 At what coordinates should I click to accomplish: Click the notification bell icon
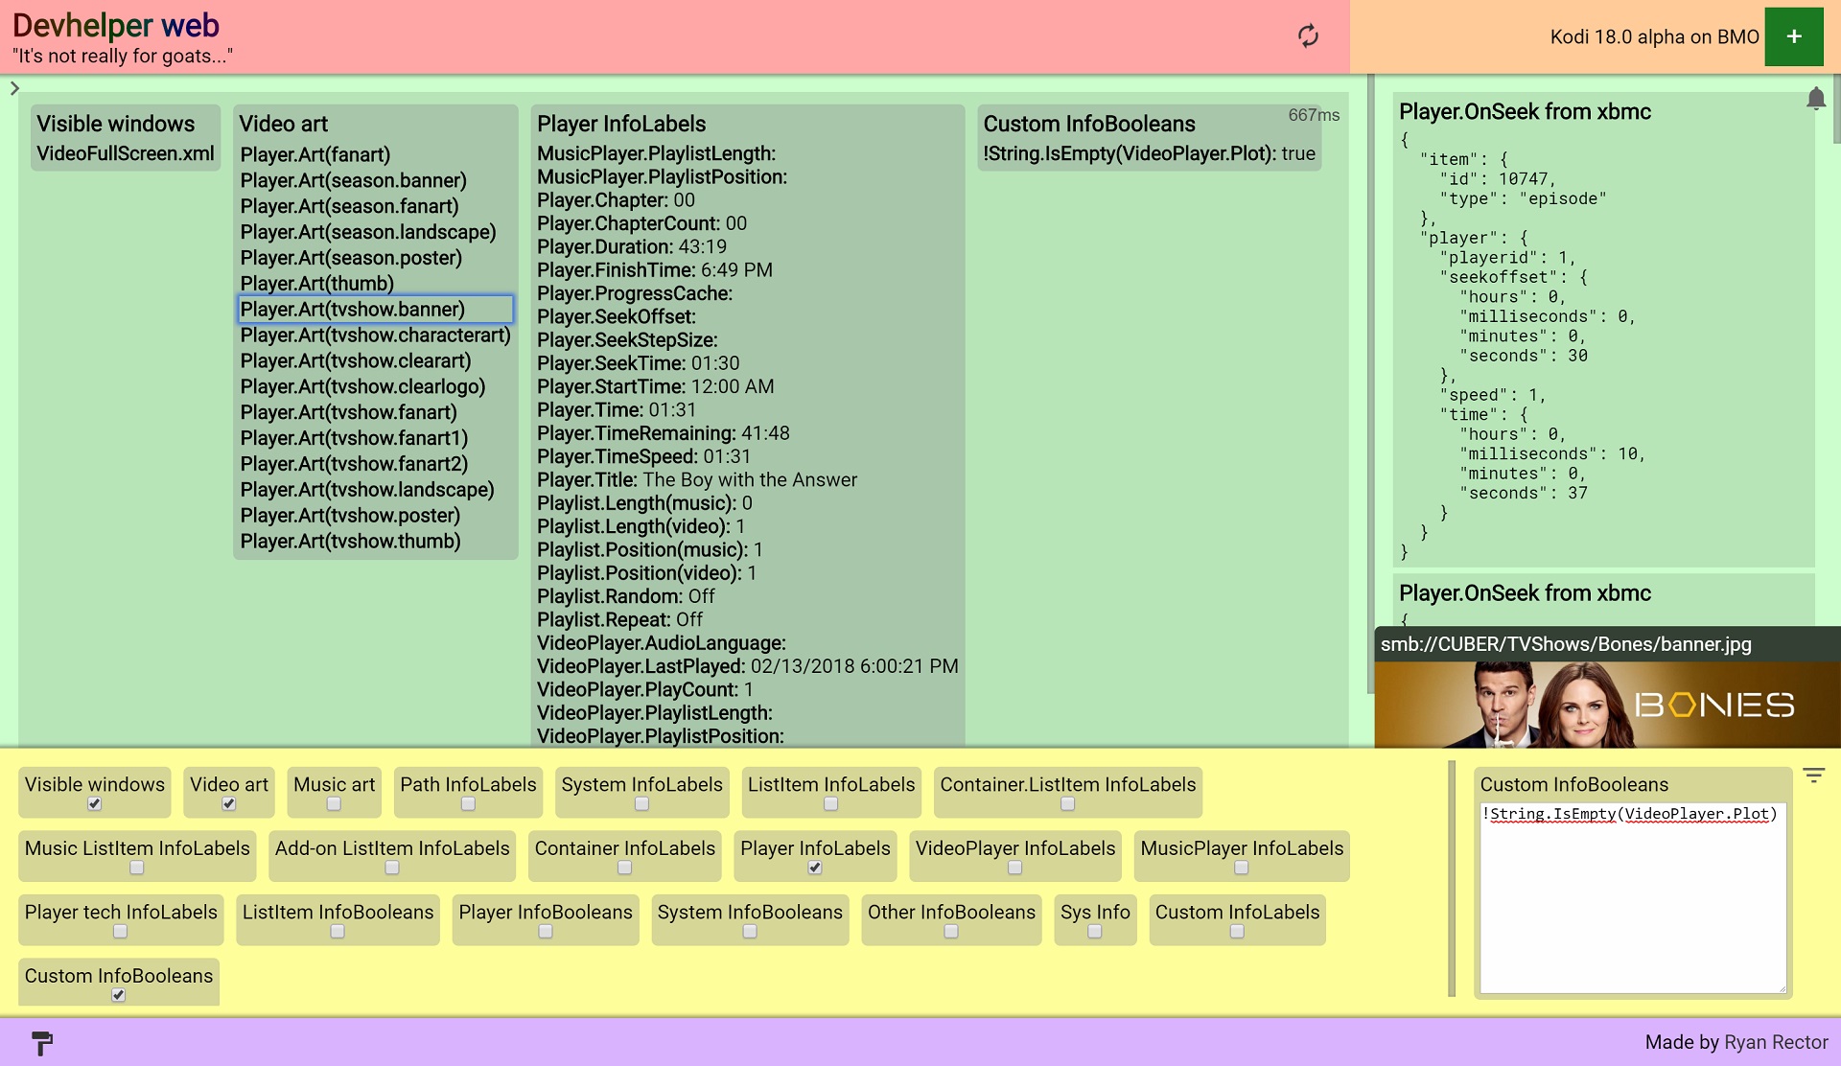(1815, 99)
